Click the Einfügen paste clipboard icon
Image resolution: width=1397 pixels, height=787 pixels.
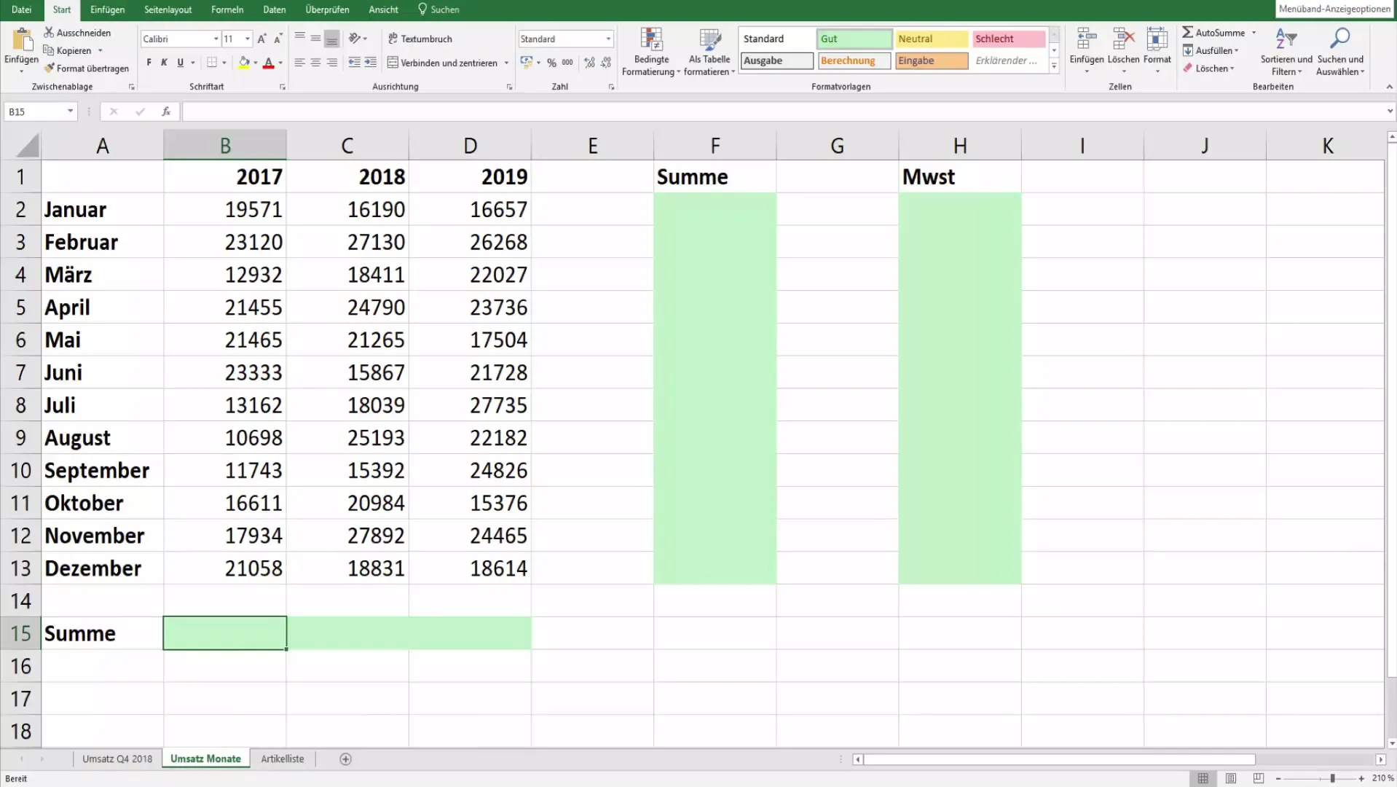[22, 40]
